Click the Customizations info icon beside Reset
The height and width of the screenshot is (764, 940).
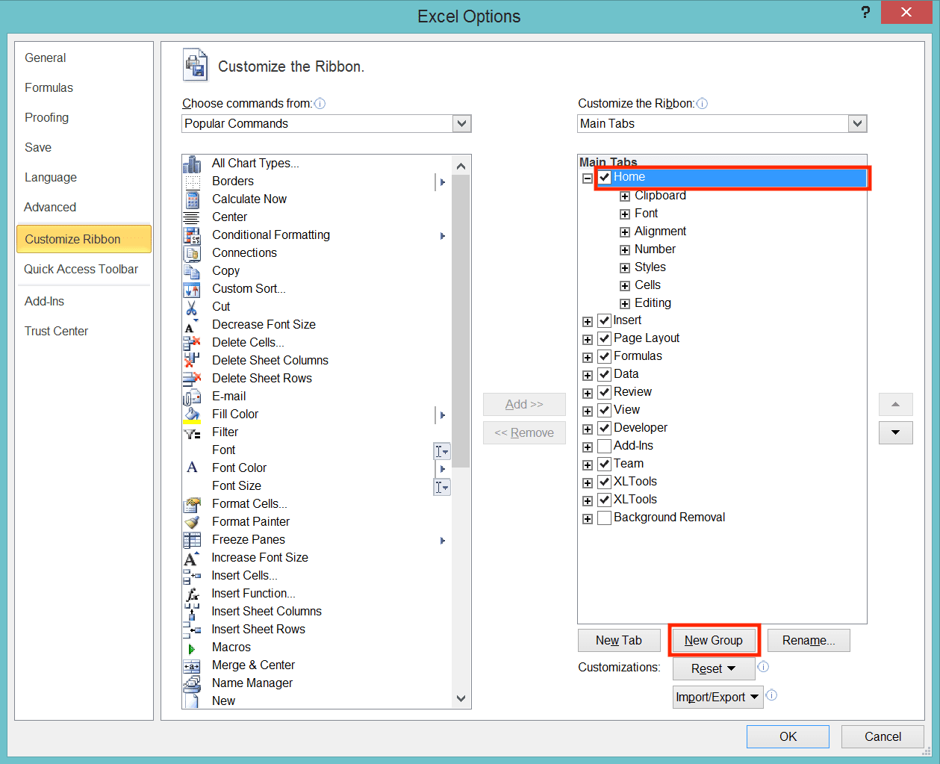coord(763,667)
